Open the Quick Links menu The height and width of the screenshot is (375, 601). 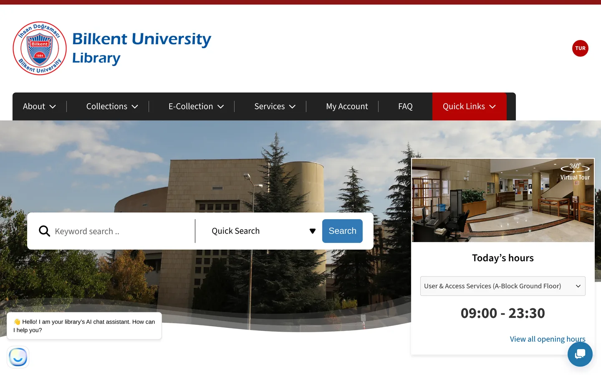point(470,106)
